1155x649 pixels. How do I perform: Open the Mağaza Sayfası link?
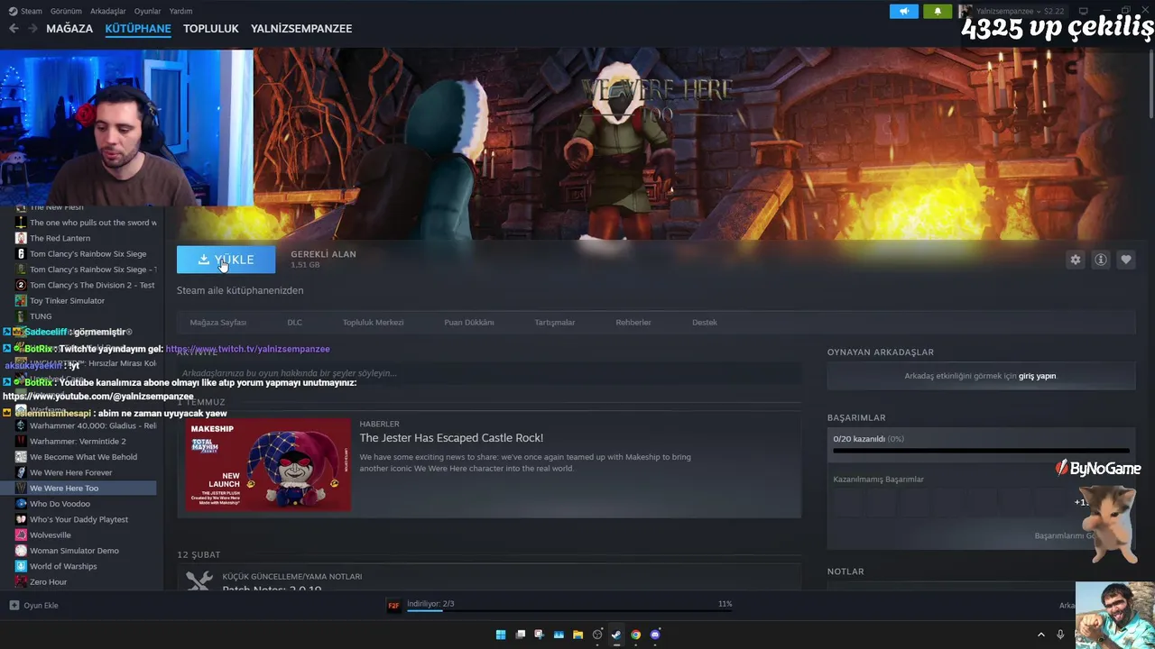[217, 323]
